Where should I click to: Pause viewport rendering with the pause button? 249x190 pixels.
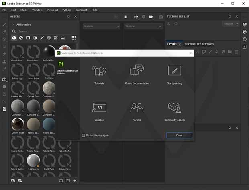(126, 17)
